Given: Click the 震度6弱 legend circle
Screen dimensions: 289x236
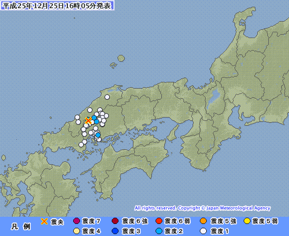Looking at the screenshot, I should click(159, 221).
